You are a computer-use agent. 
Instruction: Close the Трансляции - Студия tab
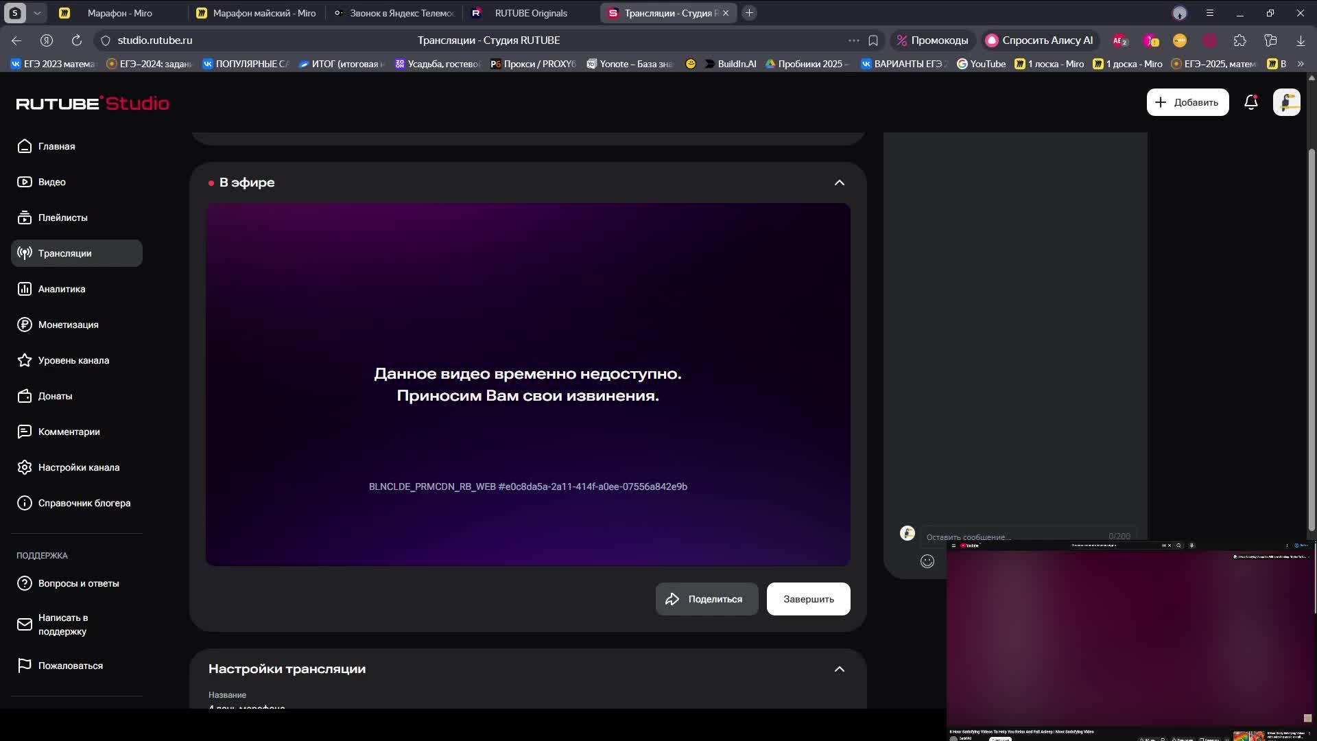(726, 13)
